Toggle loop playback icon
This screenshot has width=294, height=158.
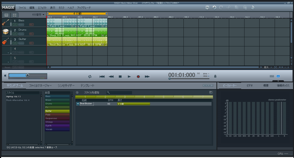[x=90, y=77]
